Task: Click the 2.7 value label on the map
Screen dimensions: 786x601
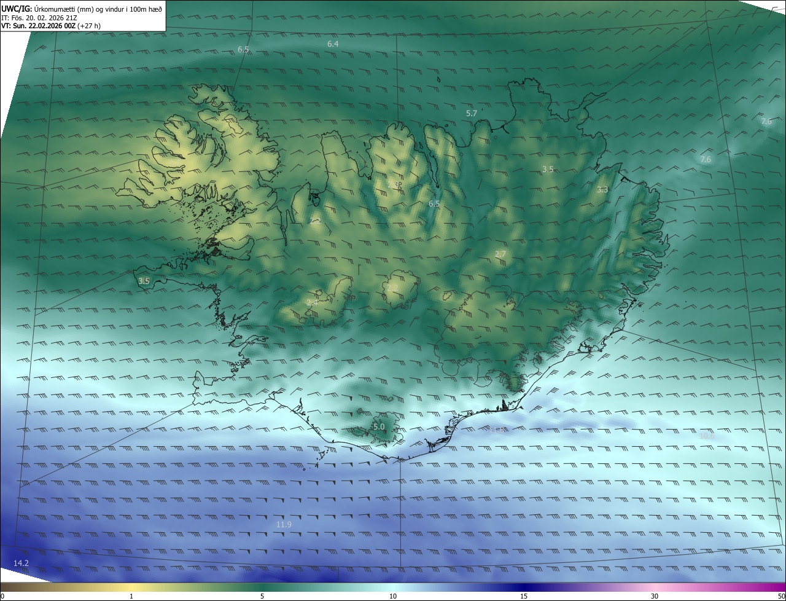Action: pos(500,254)
